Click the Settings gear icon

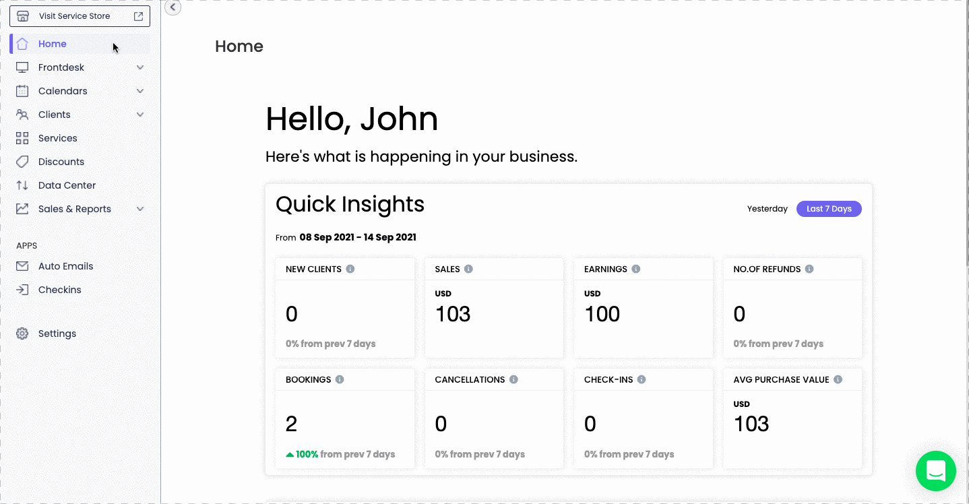(x=22, y=333)
